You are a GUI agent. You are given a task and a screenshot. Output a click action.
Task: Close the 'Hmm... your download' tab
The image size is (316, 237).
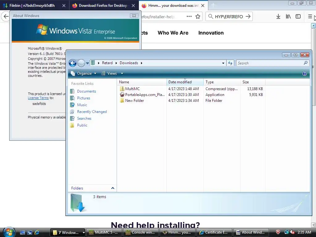[203, 6]
